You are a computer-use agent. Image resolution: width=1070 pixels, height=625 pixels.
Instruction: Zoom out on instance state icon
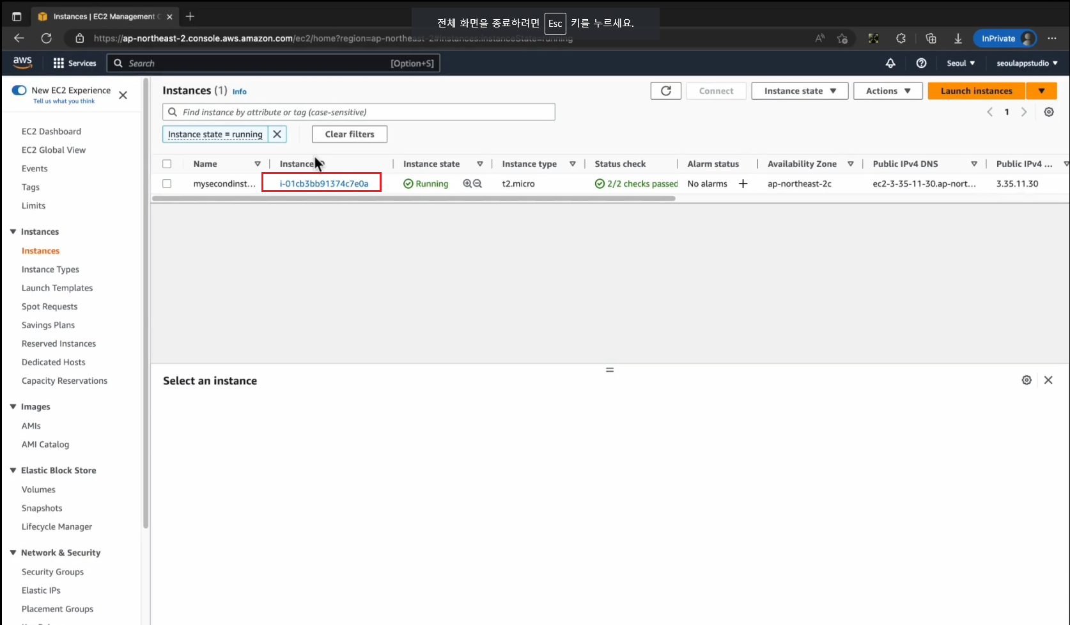point(477,184)
